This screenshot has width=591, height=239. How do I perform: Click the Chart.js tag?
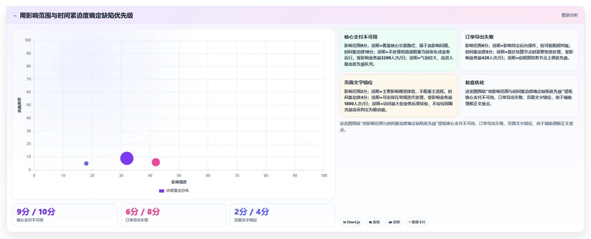352,222
